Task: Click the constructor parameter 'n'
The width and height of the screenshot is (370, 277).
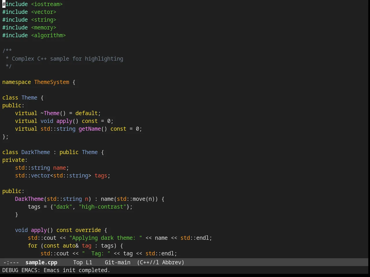Action: coord(86,199)
